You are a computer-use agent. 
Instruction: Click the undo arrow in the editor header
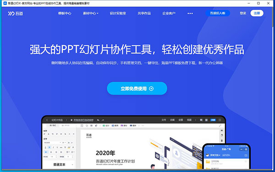pyautogui.click(x=98, y=120)
